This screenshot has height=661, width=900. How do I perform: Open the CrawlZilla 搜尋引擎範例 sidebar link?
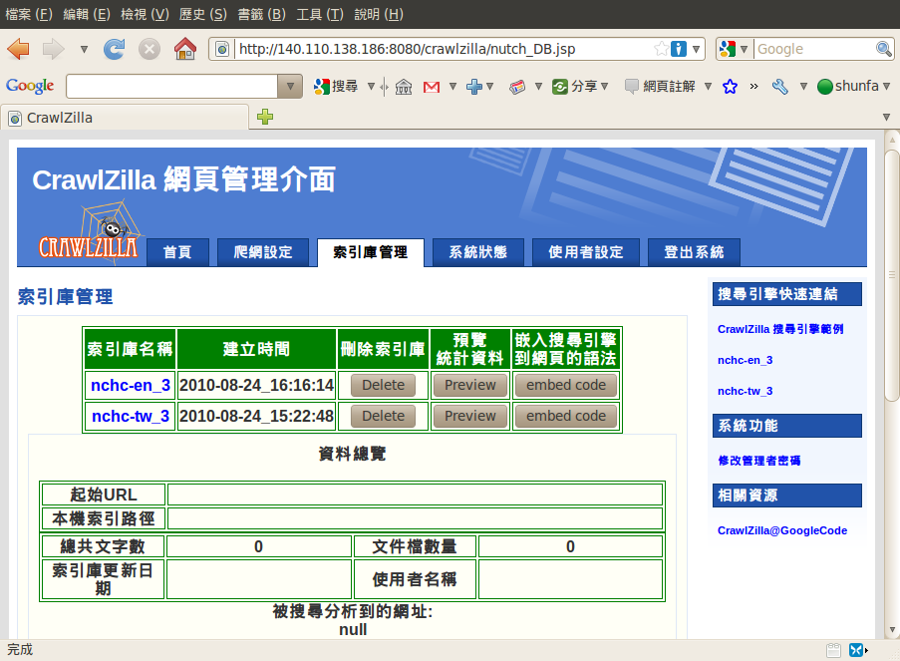780,329
